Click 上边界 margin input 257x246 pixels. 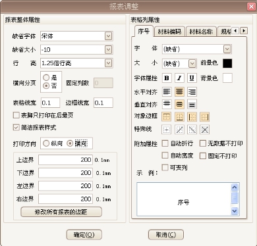pyautogui.click(x=65, y=160)
